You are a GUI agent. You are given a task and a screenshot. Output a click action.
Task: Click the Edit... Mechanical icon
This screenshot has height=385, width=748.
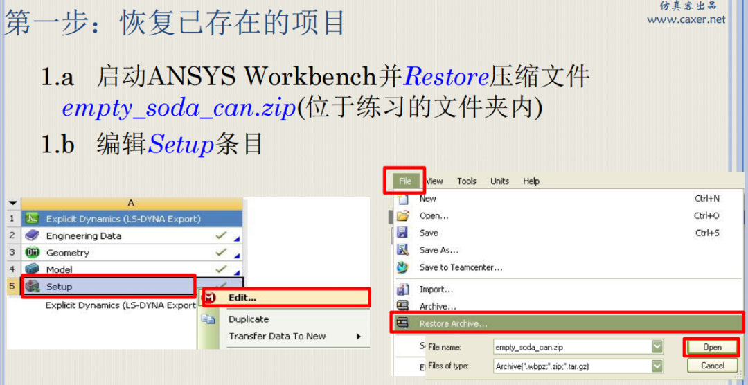(210, 298)
